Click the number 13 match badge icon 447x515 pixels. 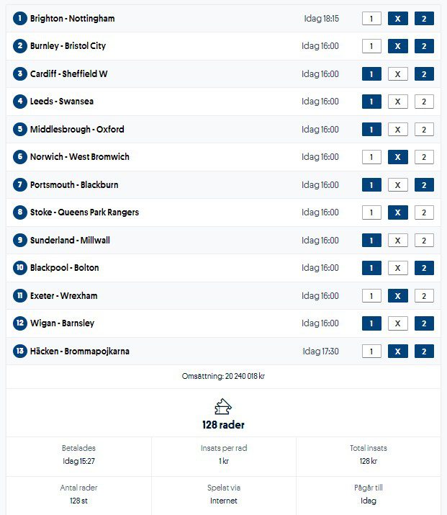(x=19, y=351)
